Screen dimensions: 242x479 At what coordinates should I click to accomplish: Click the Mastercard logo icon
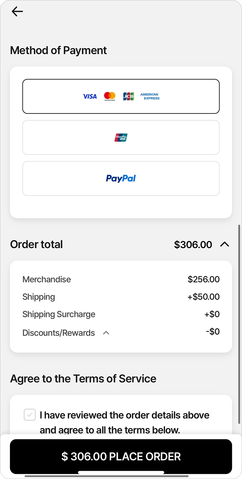click(110, 97)
